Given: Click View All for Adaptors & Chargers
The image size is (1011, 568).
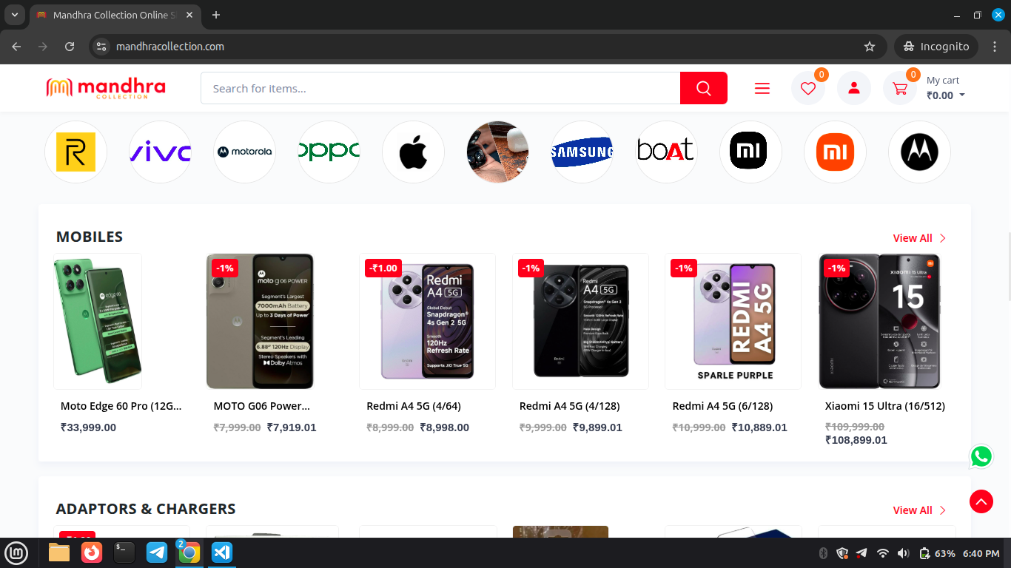Looking at the screenshot, I should pyautogui.click(x=919, y=510).
